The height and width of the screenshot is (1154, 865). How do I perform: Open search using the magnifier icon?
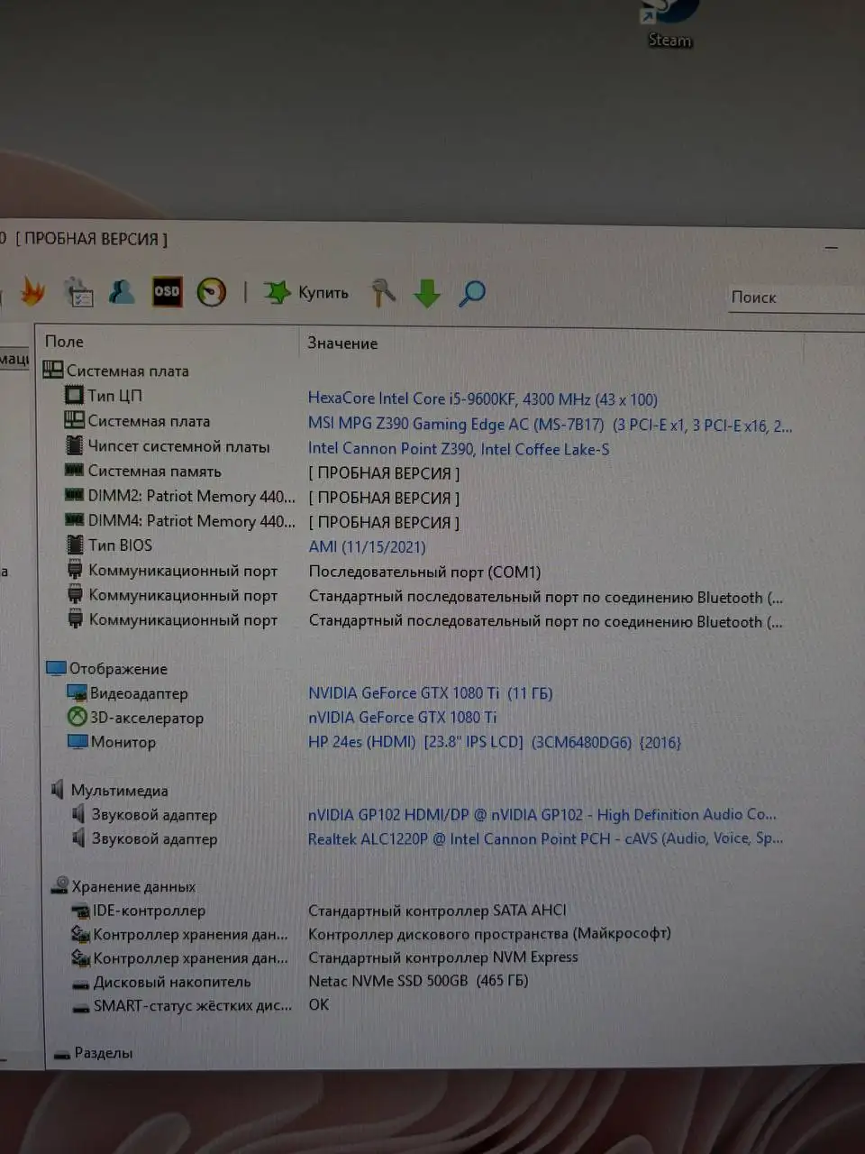click(x=471, y=292)
